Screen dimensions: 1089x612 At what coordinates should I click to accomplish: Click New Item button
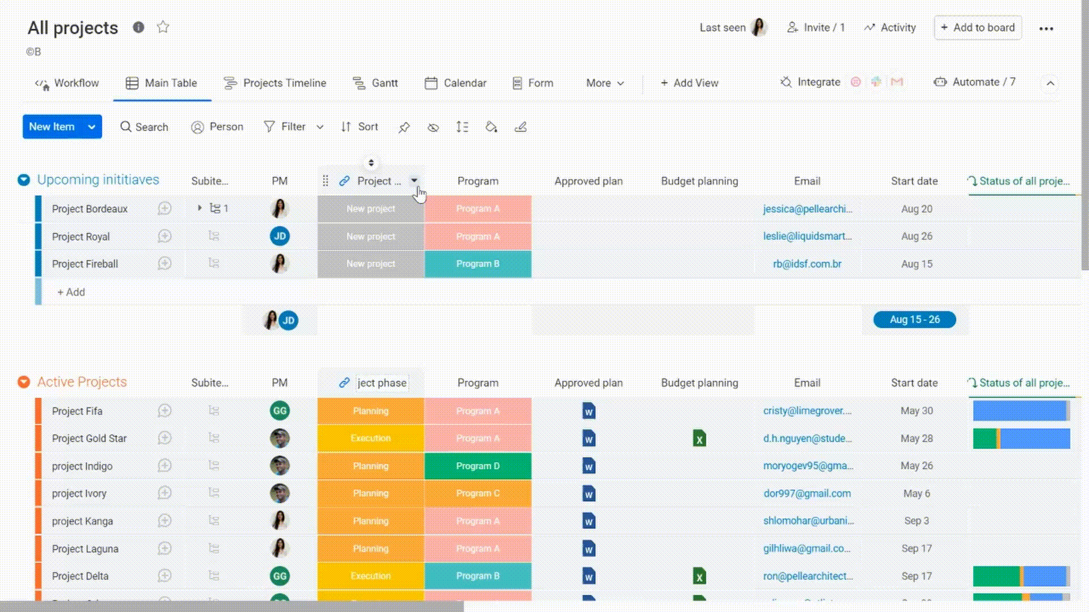52,127
